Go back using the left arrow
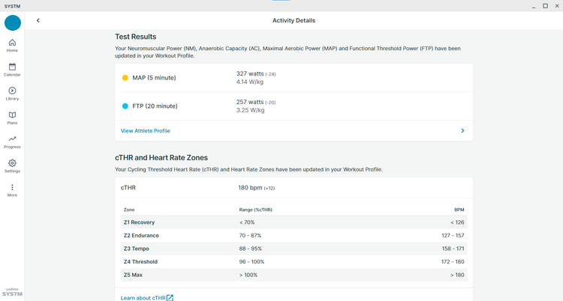This screenshot has height=301, width=563. pos(38,20)
